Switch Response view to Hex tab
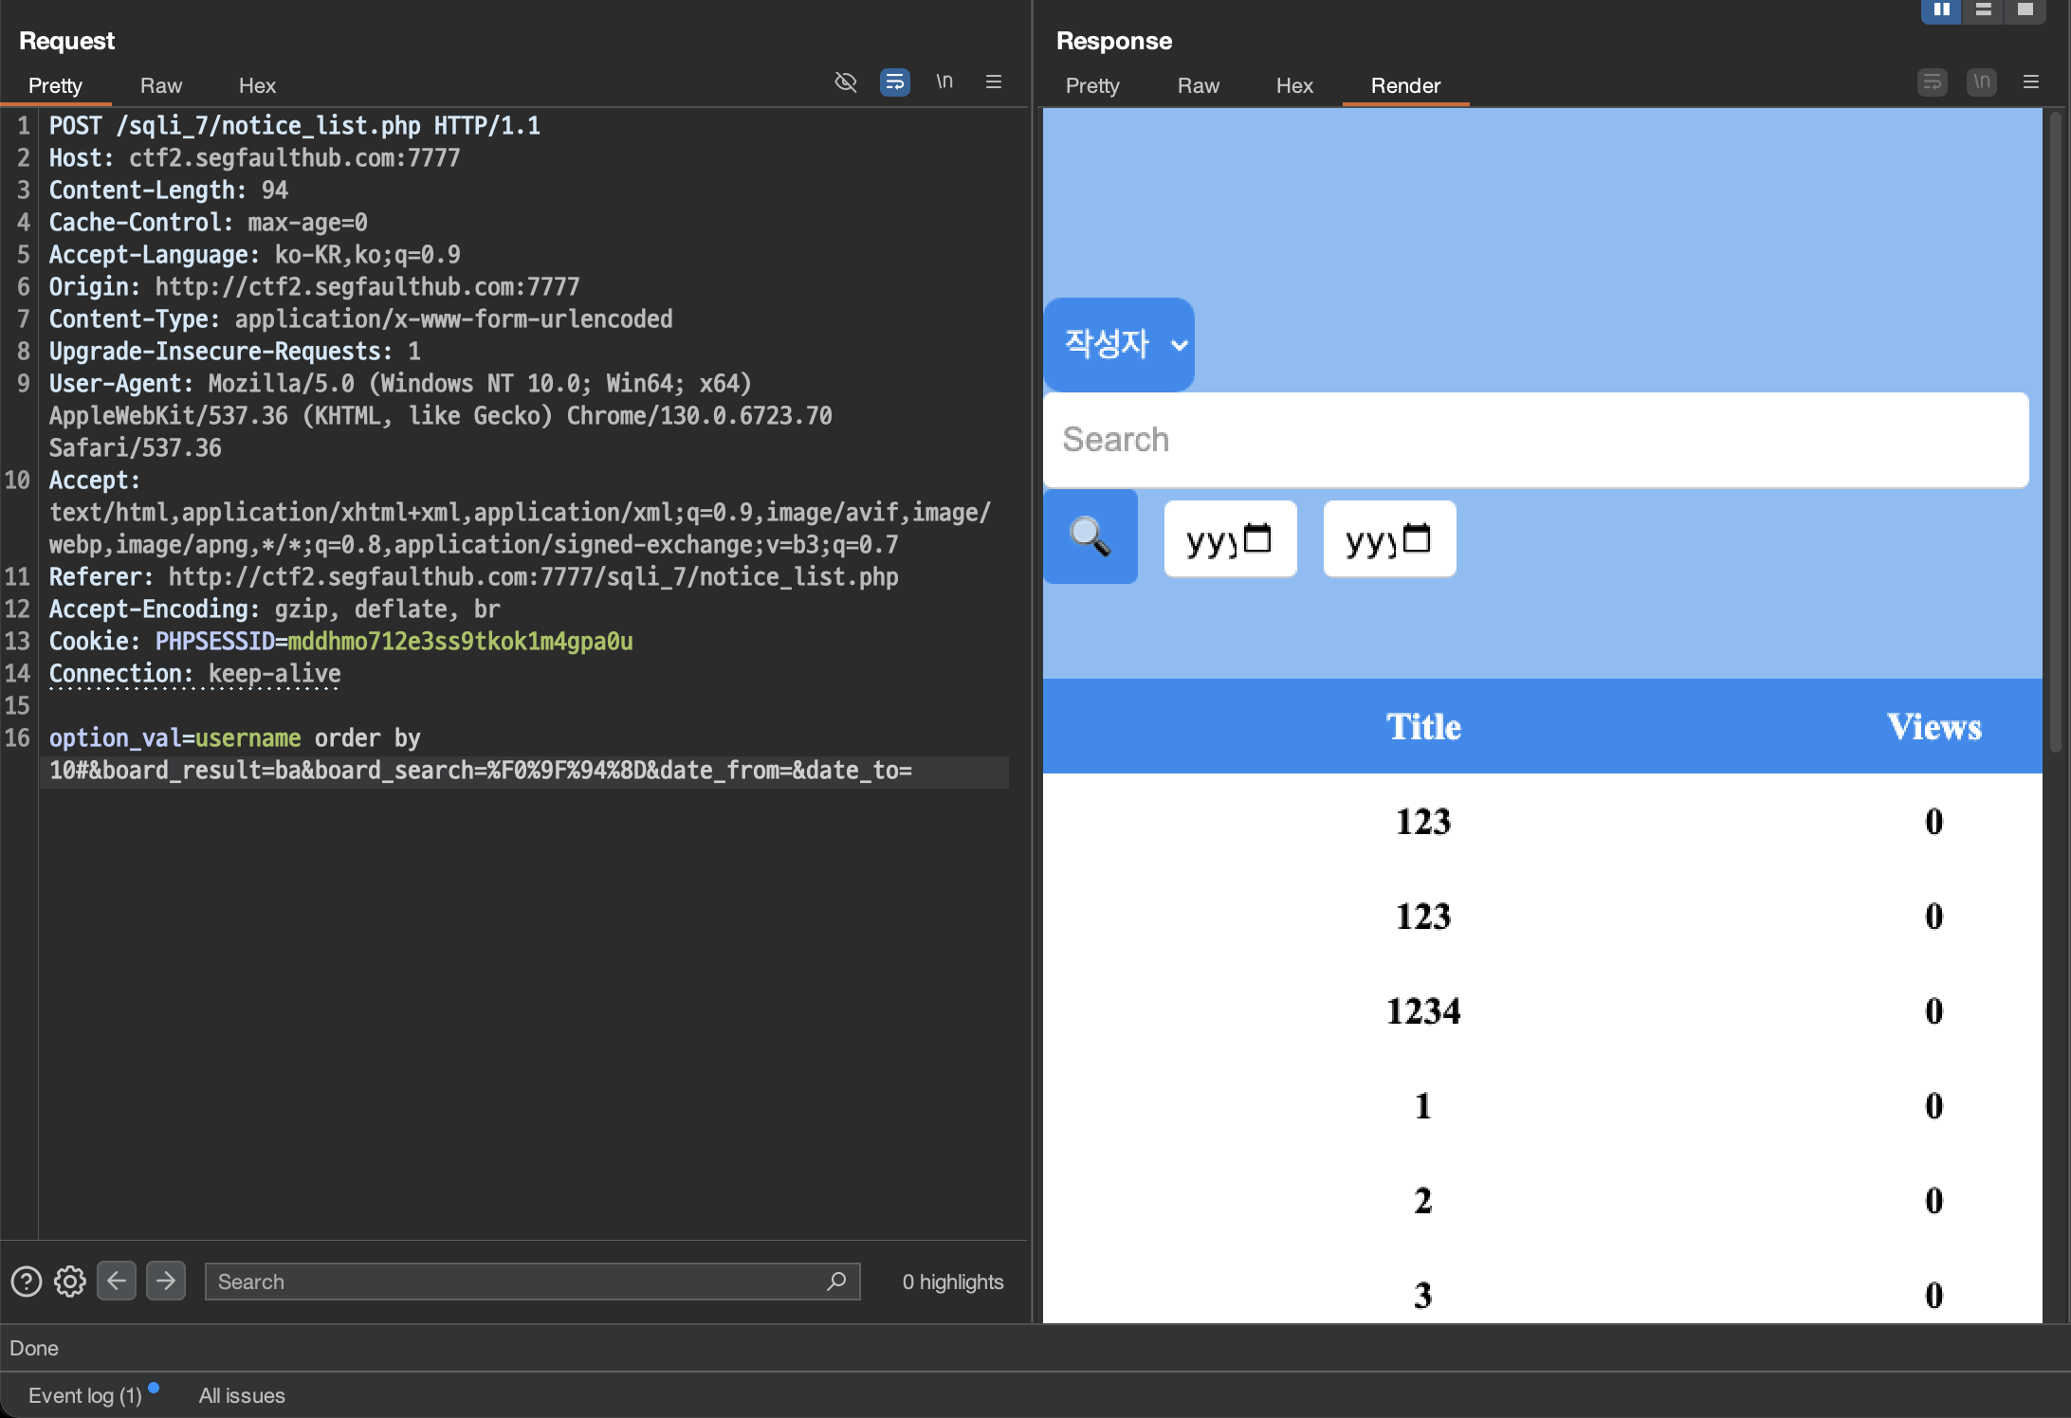2071x1418 pixels. click(x=1293, y=85)
